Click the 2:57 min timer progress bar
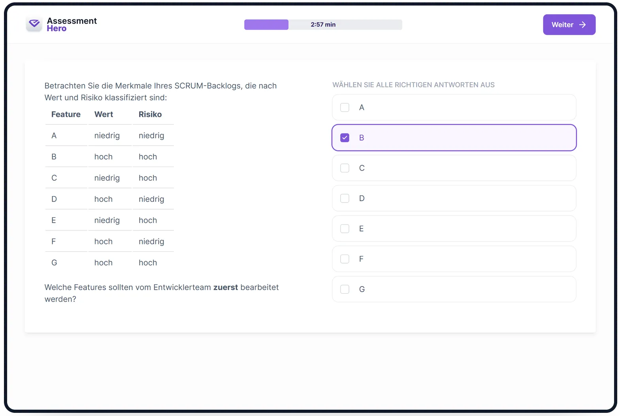The image size is (620, 416). tap(323, 24)
